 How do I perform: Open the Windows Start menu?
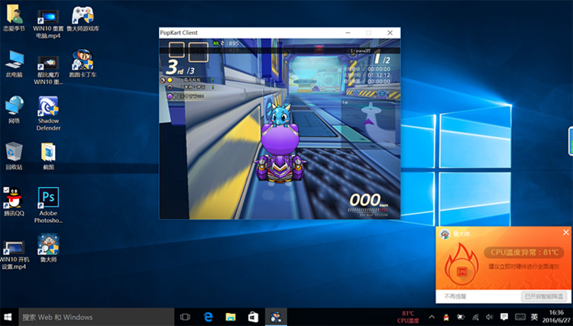pos(9,317)
